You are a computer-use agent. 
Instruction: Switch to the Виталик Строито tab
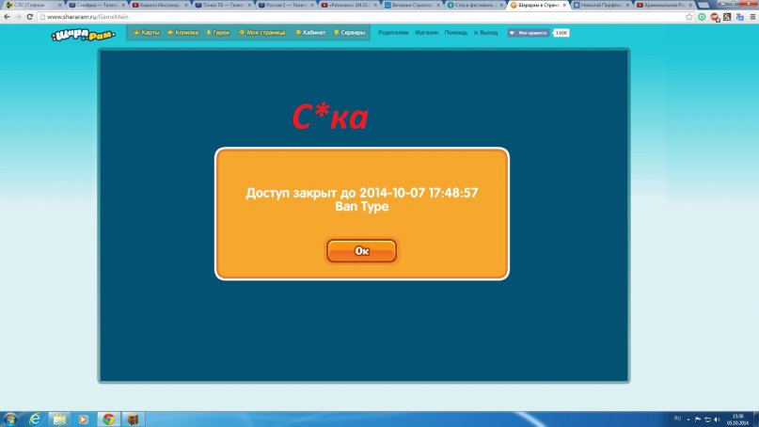(x=411, y=5)
